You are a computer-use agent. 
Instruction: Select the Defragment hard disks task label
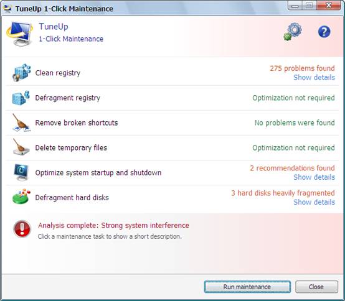pyautogui.click(x=72, y=198)
